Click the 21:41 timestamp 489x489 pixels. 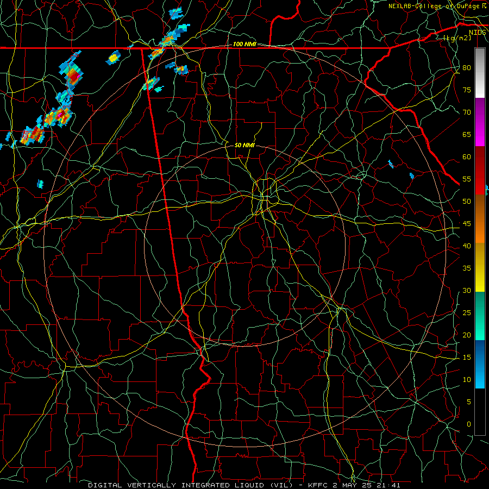(x=390, y=485)
